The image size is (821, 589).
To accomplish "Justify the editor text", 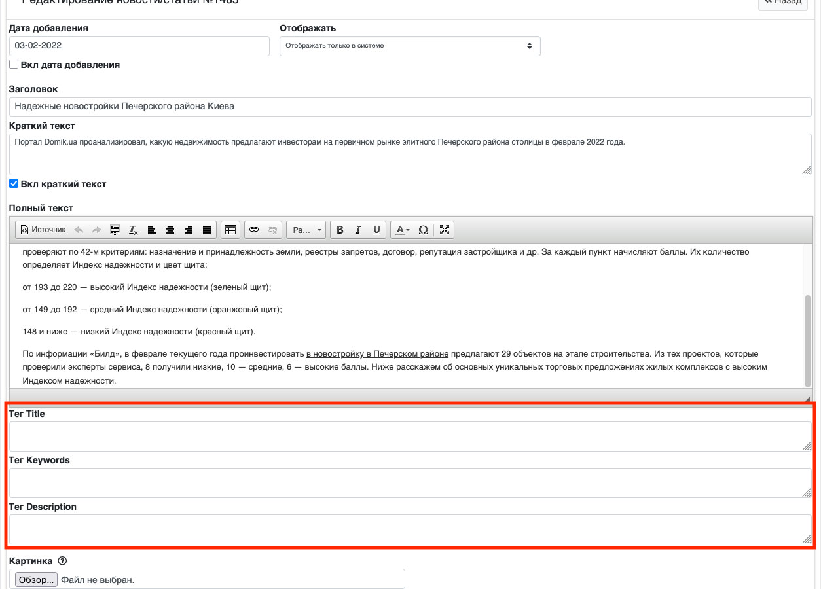I will (207, 230).
